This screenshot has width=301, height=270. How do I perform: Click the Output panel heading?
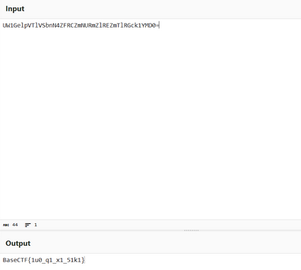[18, 243]
